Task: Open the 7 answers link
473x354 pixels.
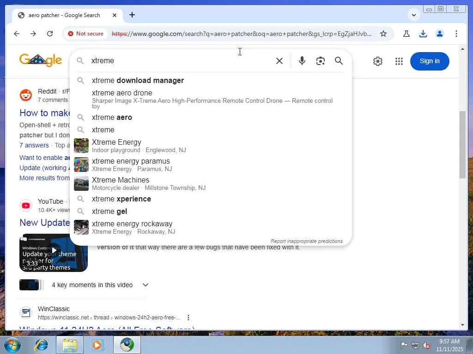Action: click(34, 145)
